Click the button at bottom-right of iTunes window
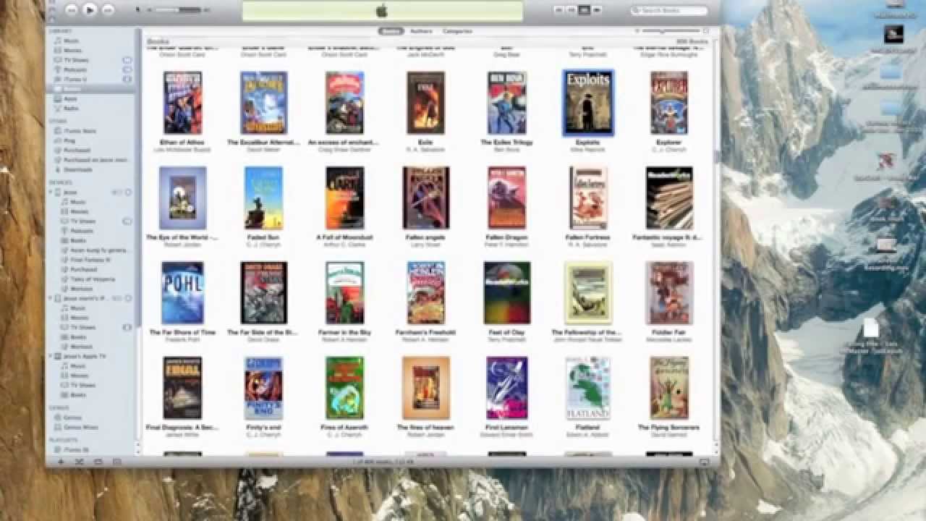 (x=704, y=462)
